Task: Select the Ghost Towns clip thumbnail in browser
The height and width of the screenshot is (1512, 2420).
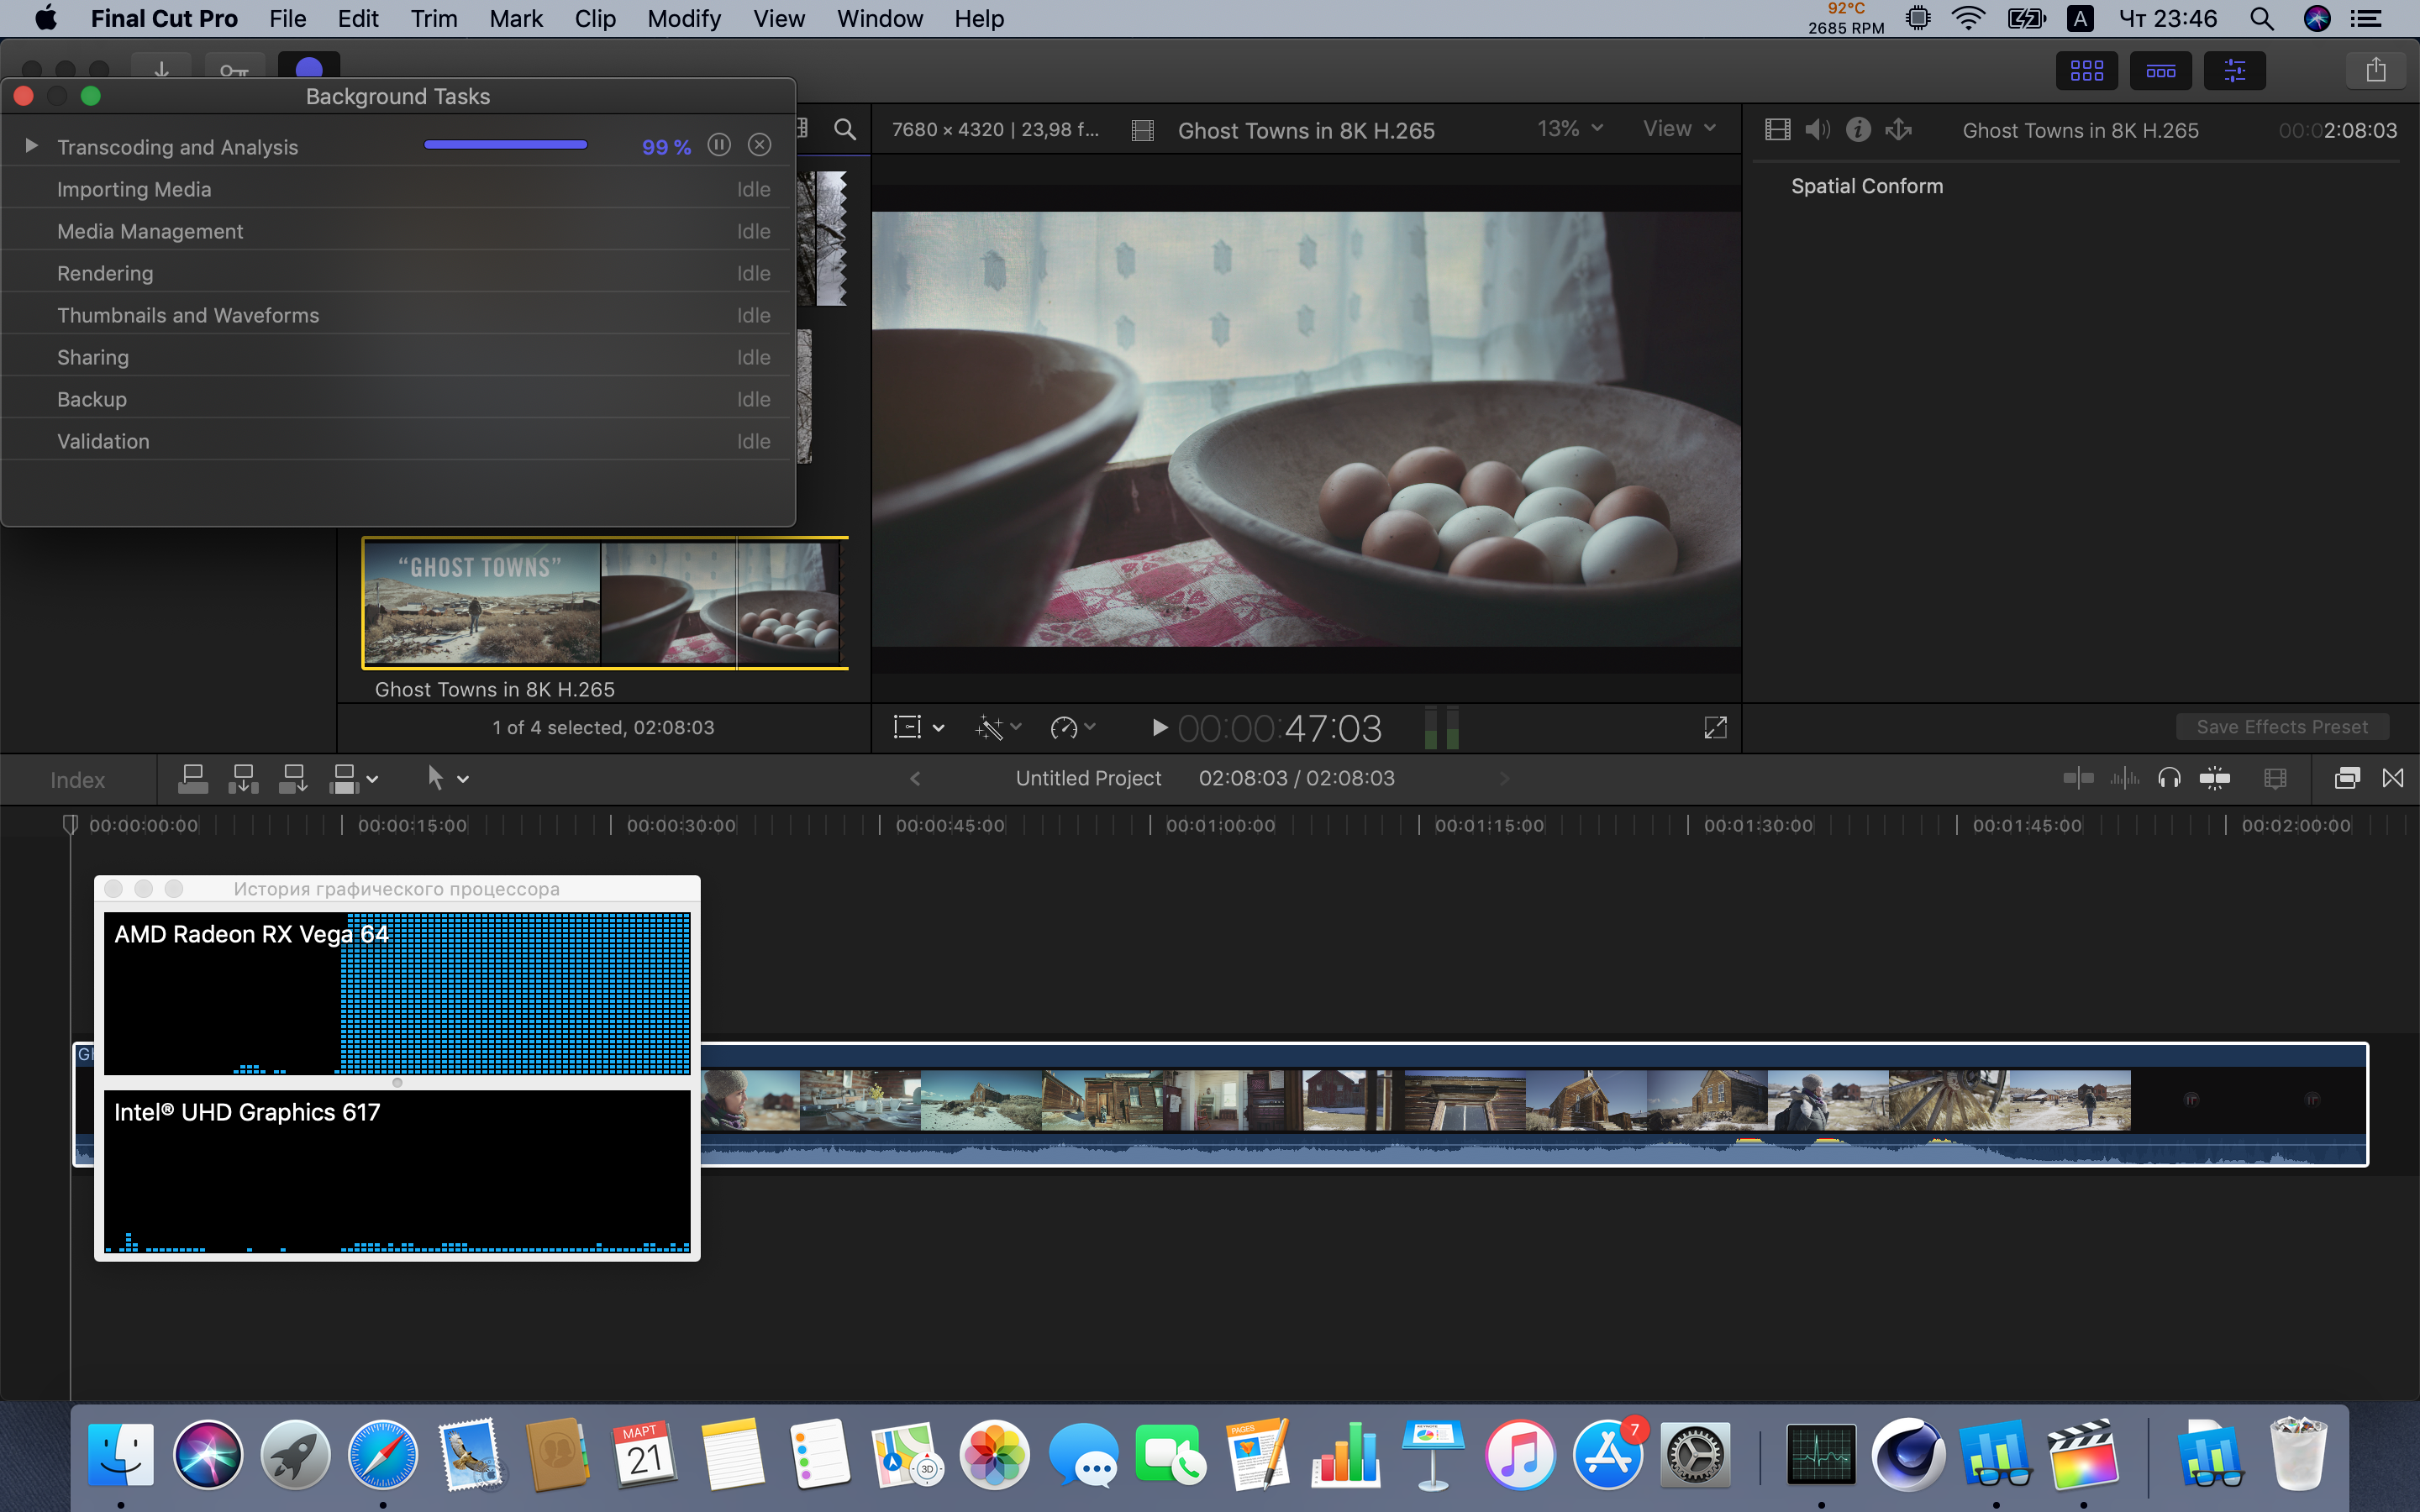Action: [604, 603]
